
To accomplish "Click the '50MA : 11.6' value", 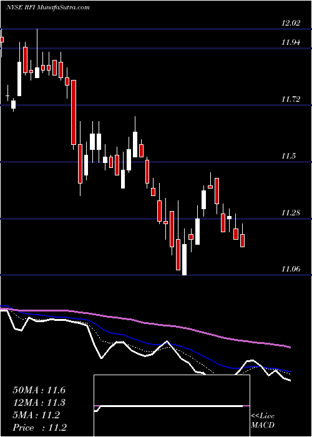I will (x=39, y=390).
